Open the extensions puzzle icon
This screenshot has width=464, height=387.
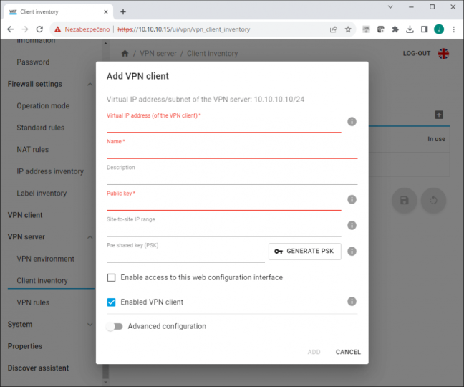pyautogui.click(x=395, y=29)
